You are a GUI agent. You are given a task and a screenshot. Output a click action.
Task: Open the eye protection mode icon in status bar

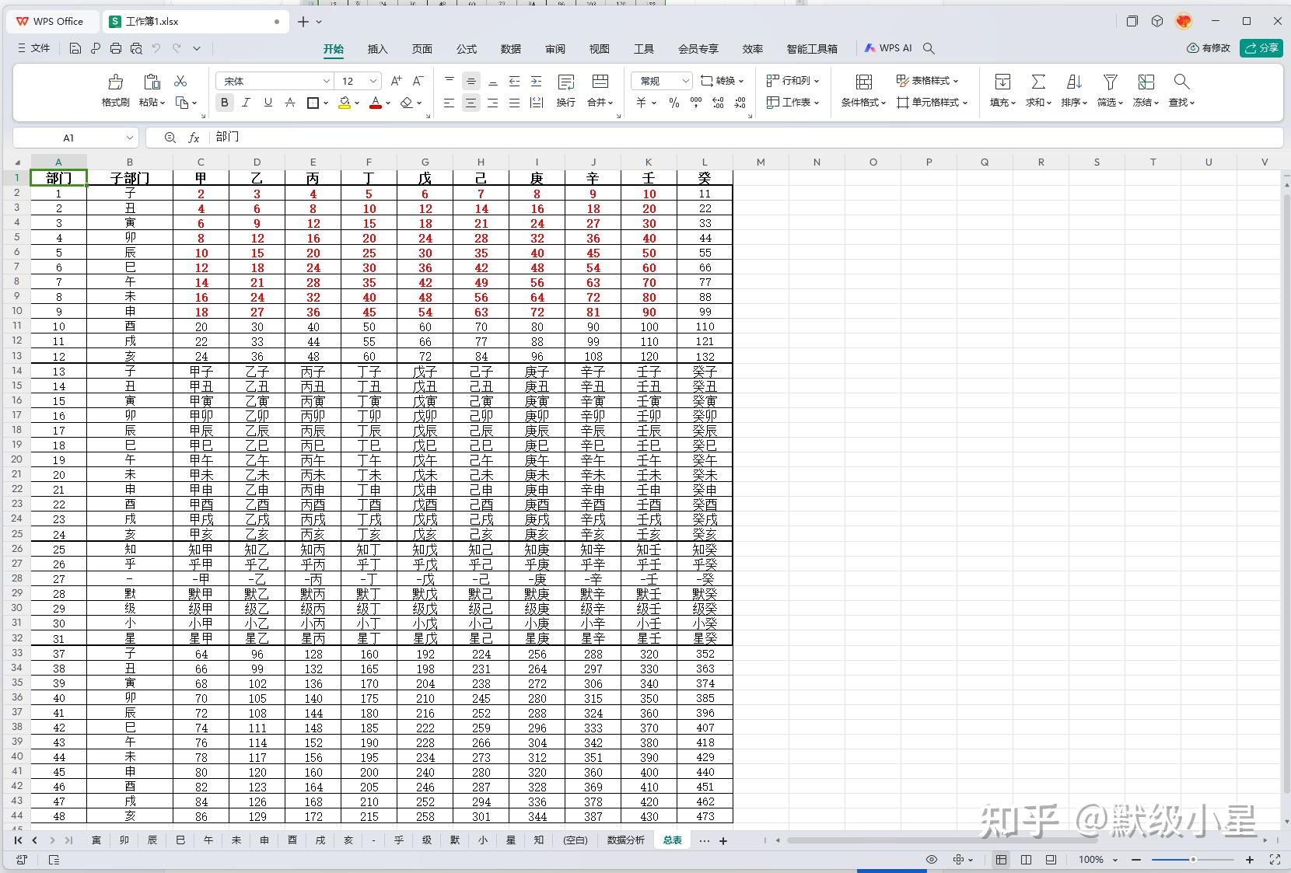[931, 860]
